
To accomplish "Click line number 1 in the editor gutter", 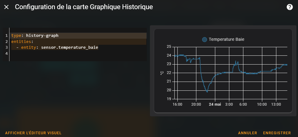I will 6,36.
